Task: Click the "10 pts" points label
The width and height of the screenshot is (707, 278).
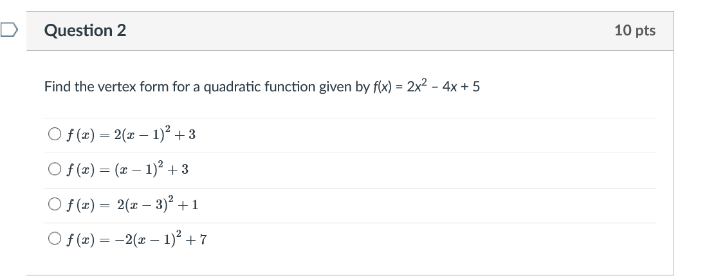Action: pos(635,30)
